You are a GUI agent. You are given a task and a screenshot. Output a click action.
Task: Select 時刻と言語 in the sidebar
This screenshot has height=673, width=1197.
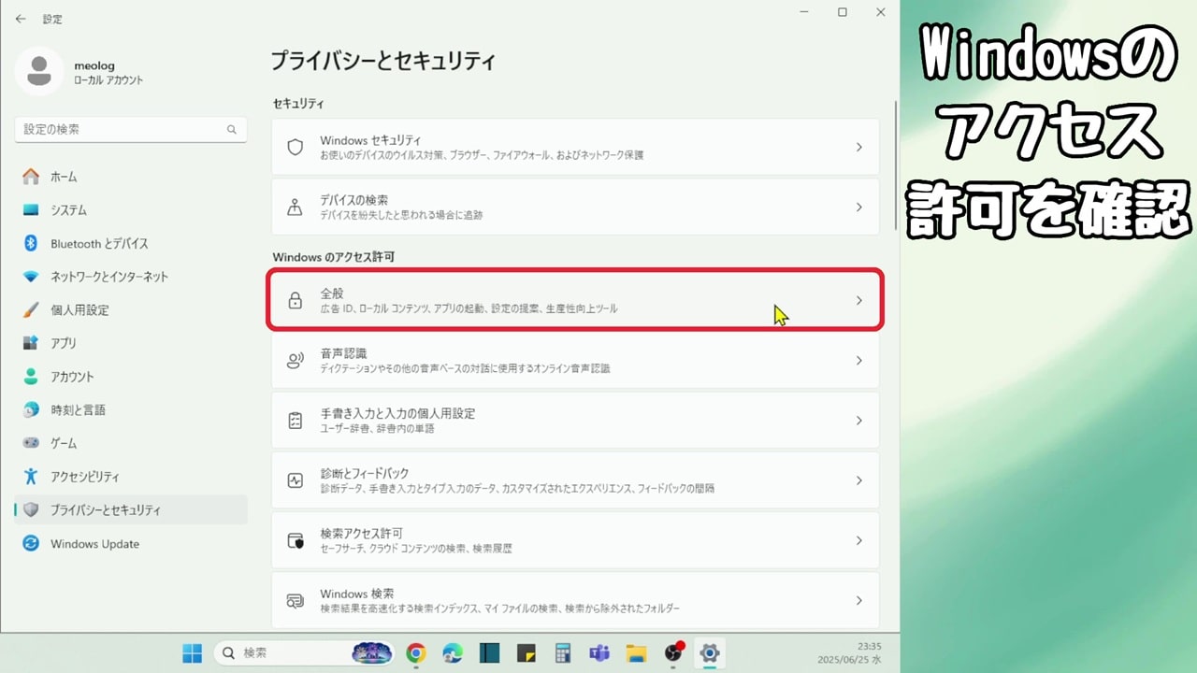click(x=131, y=409)
